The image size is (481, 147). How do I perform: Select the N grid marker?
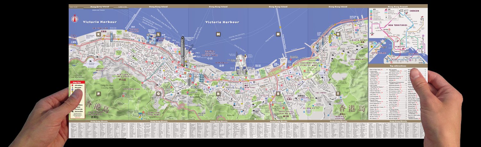point(278,34)
